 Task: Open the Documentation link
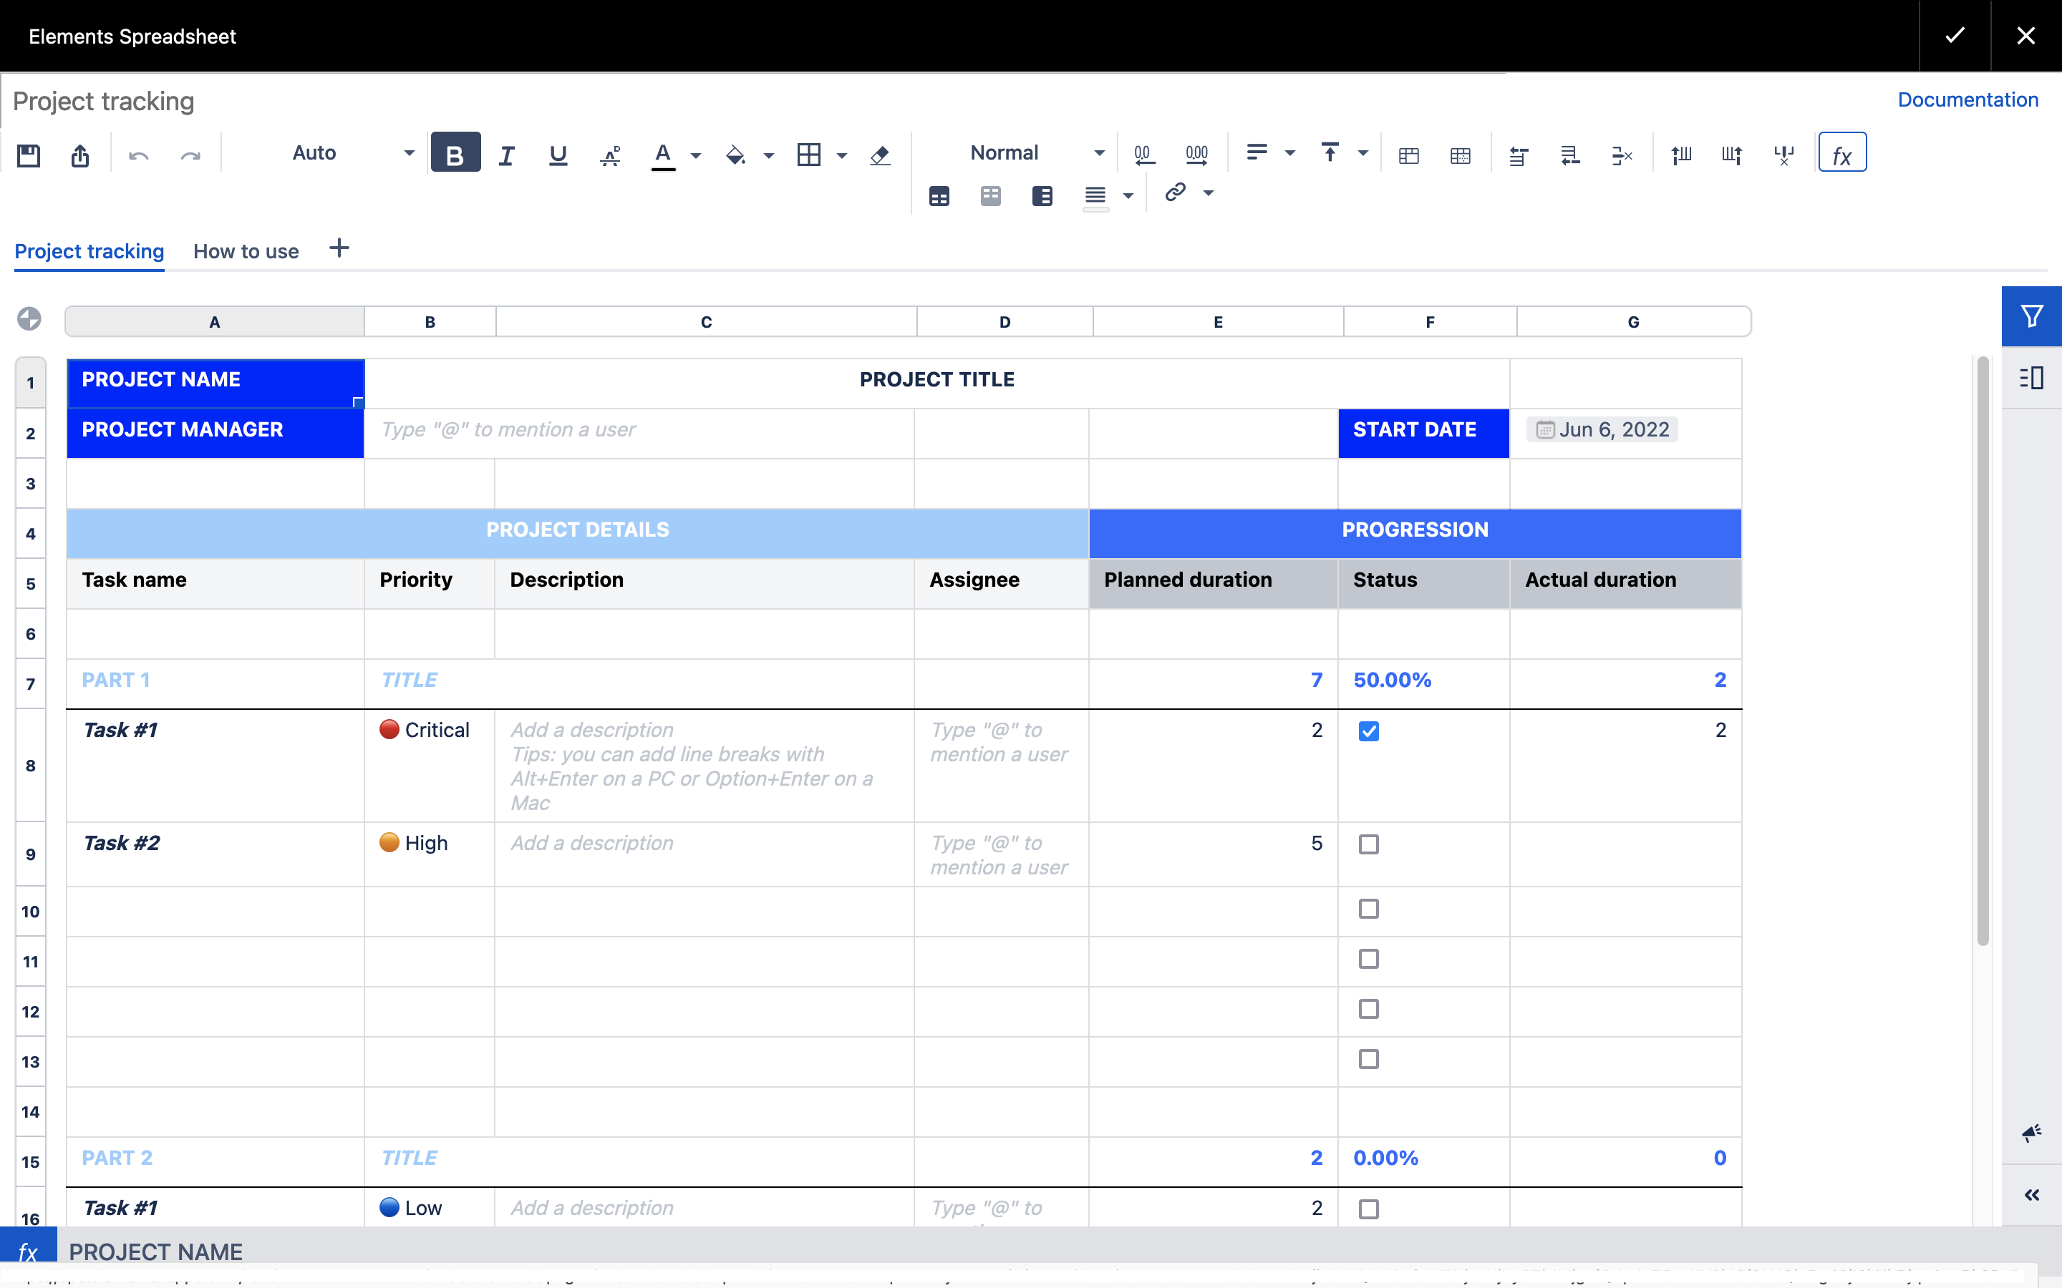click(1967, 99)
